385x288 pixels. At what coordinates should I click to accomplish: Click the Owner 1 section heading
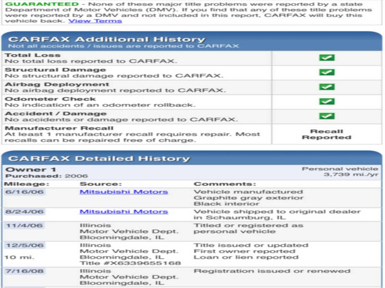coord(31,169)
